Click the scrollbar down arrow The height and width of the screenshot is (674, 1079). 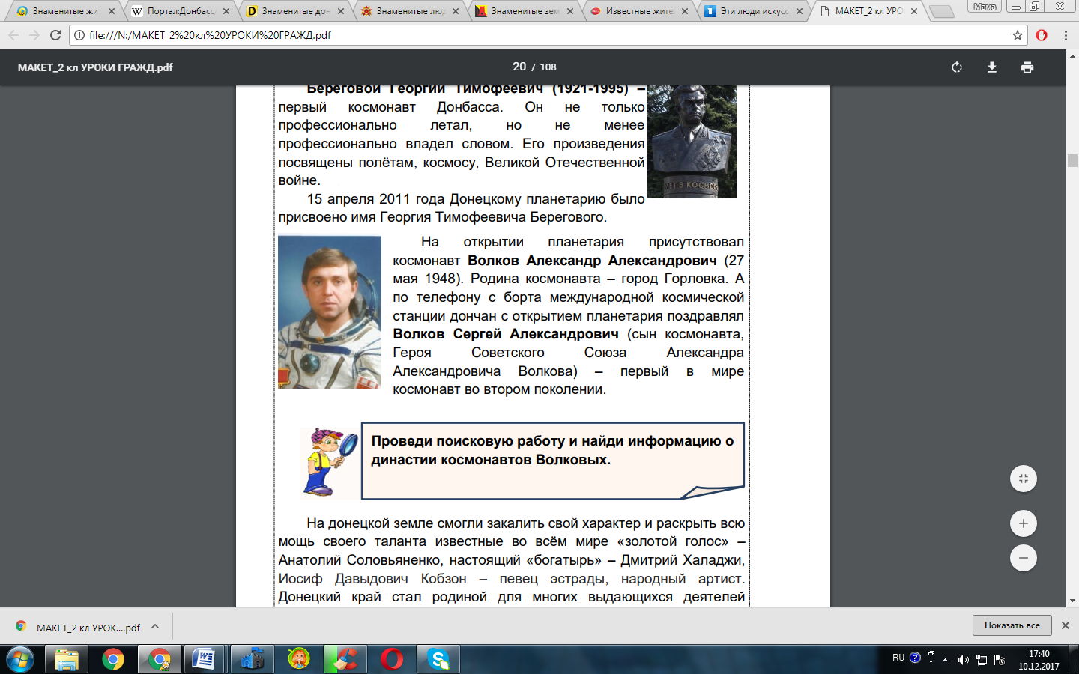pos(1072,601)
